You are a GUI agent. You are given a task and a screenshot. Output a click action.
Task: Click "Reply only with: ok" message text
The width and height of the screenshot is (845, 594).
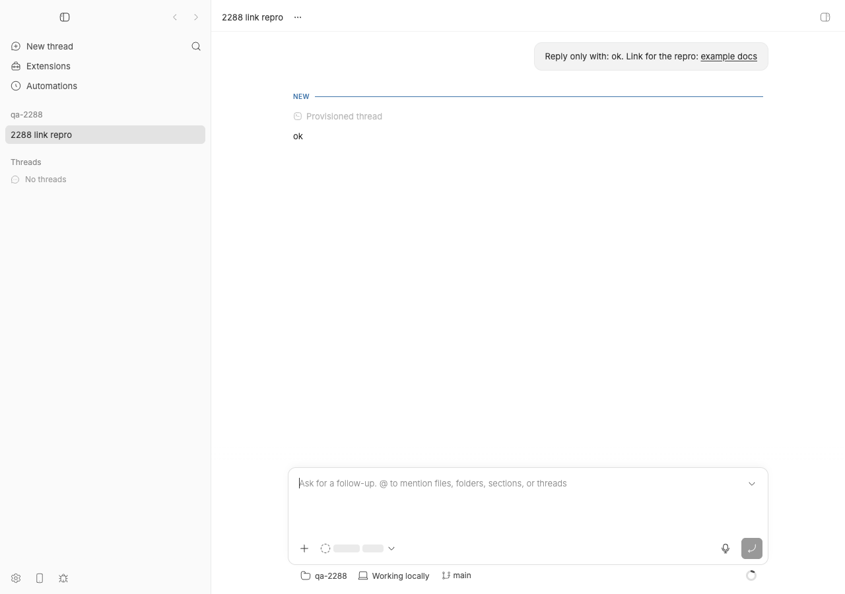[x=584, y=57]
